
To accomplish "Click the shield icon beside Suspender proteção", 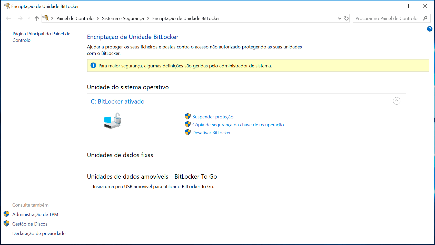I will [x=188, y=116].
